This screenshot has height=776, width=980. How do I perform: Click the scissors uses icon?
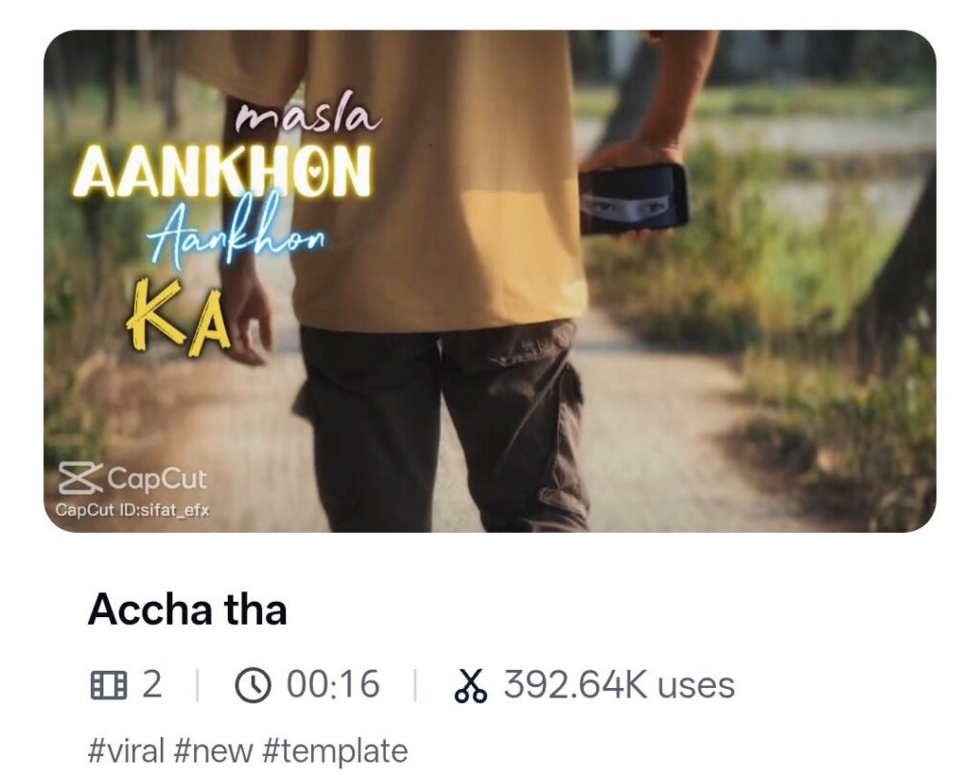coord(470,685)
